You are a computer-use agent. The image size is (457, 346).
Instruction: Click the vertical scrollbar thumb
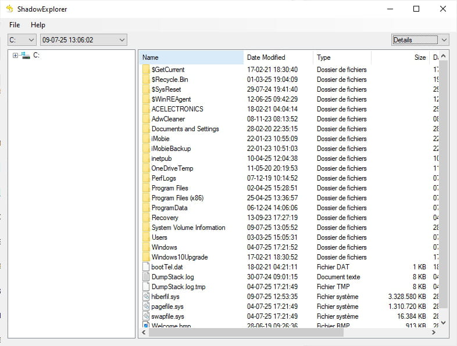tap(443, 184)
